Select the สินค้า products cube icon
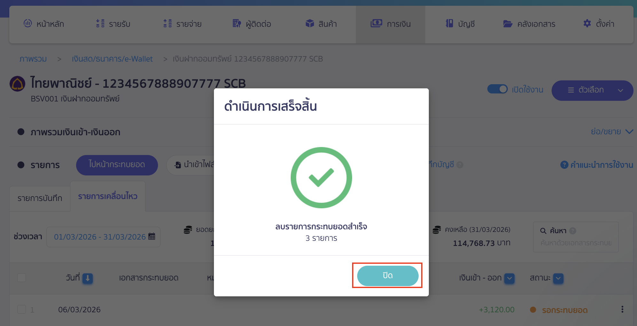 pos(310,23)
